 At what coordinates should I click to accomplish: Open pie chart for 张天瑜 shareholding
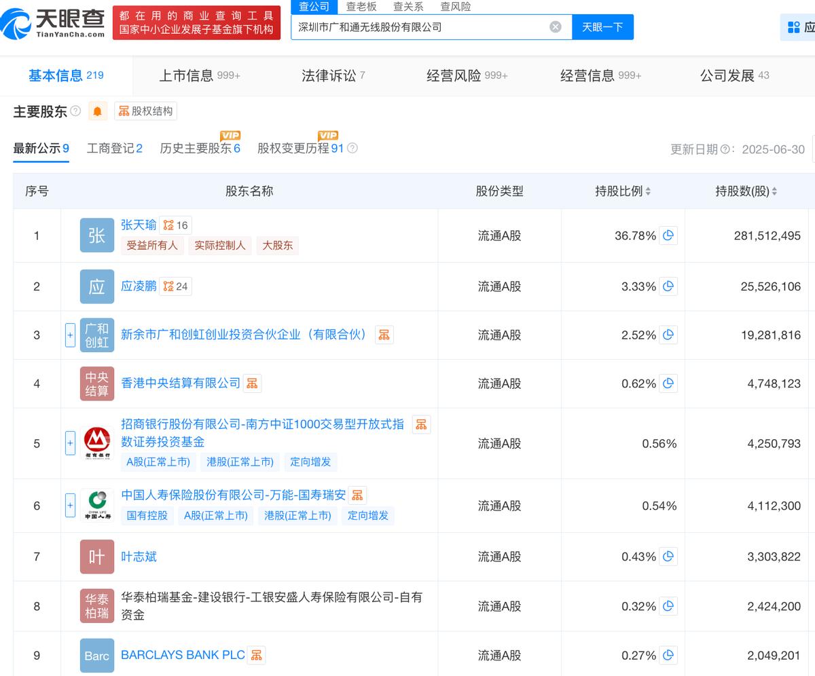pyautogui.click(x=668, y=236)
